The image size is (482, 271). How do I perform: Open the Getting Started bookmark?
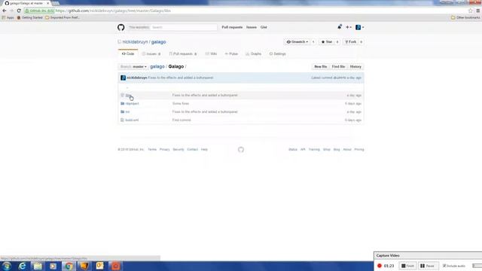pos(30,18)
